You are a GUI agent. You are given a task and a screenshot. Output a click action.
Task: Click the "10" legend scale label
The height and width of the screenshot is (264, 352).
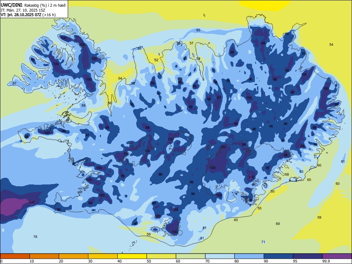coord(32,261)
